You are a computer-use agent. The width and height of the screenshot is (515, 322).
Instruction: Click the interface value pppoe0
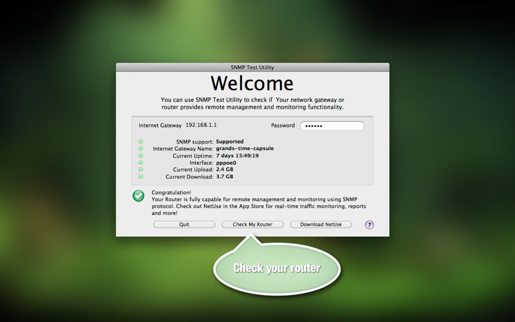point(226,163)
